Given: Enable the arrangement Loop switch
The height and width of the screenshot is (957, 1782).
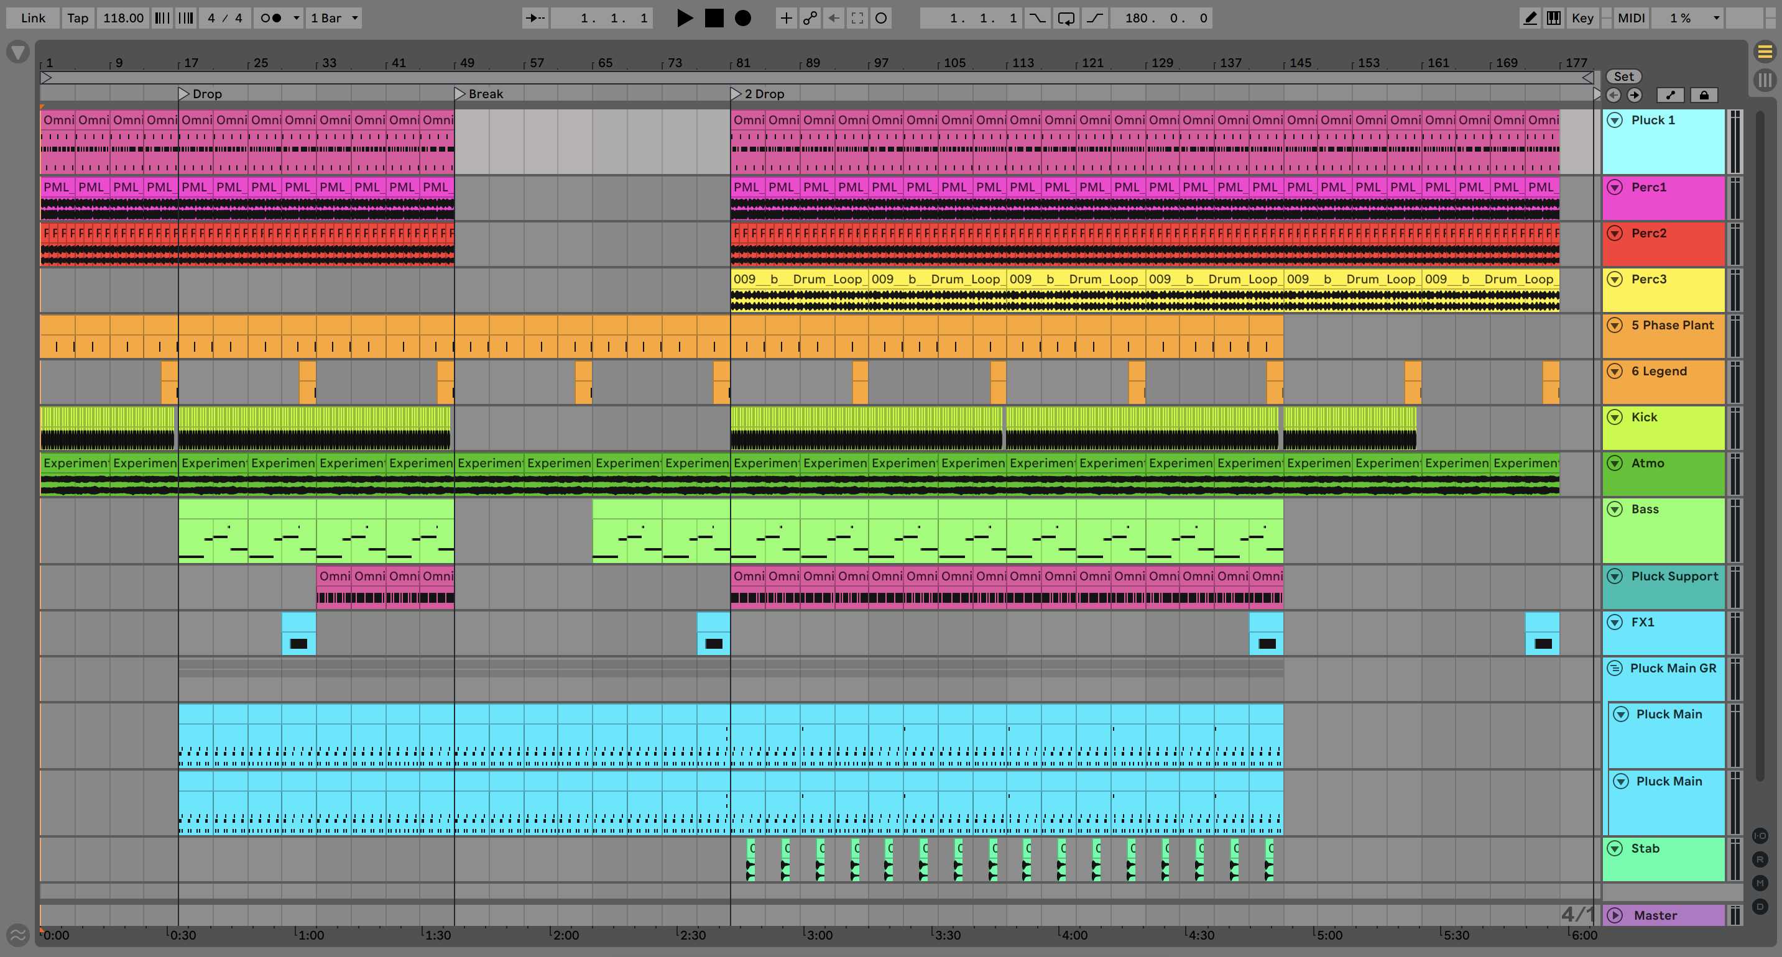Looking at the screenshot, I should tap(1065, 19).
